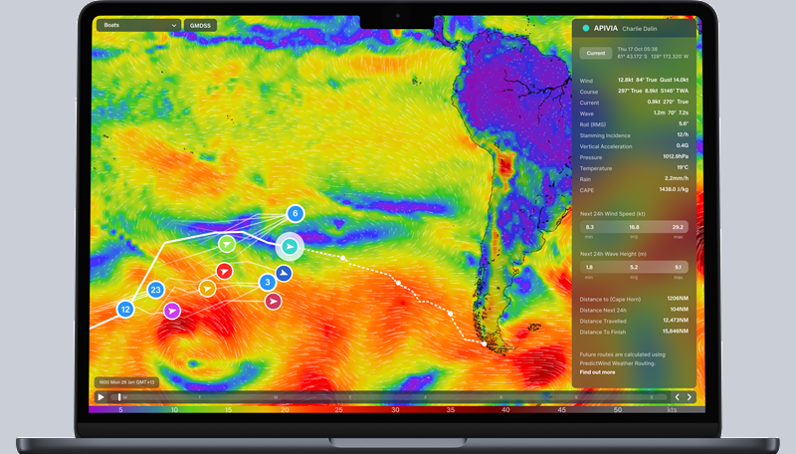The image size is (796, 454).
Task: Select the crimson boat marker
Action: click(x=274, y=300)
